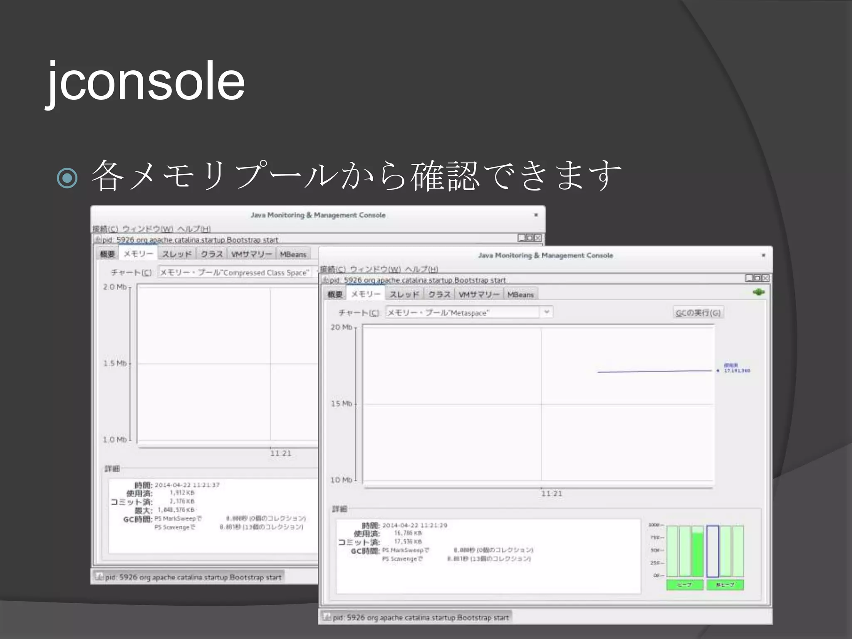852x639 pixels.
Task: Open the 接続(C) menu in front window
Action: [x=333, y=269]
